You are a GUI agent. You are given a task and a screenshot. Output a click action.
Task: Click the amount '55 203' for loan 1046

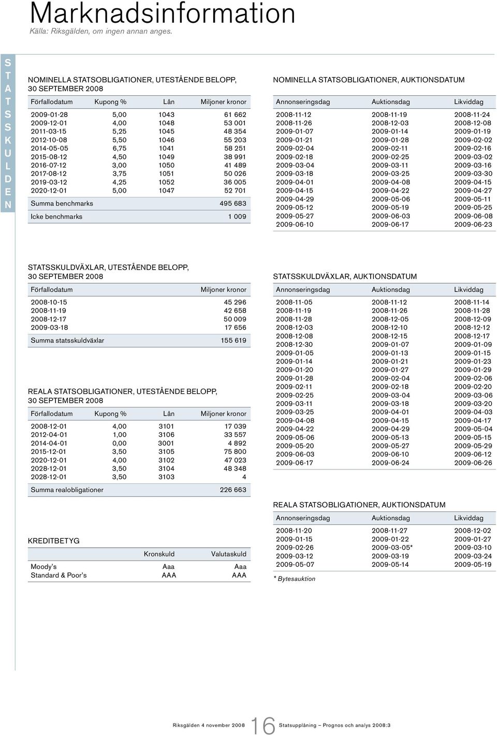(x=235, y=140)
